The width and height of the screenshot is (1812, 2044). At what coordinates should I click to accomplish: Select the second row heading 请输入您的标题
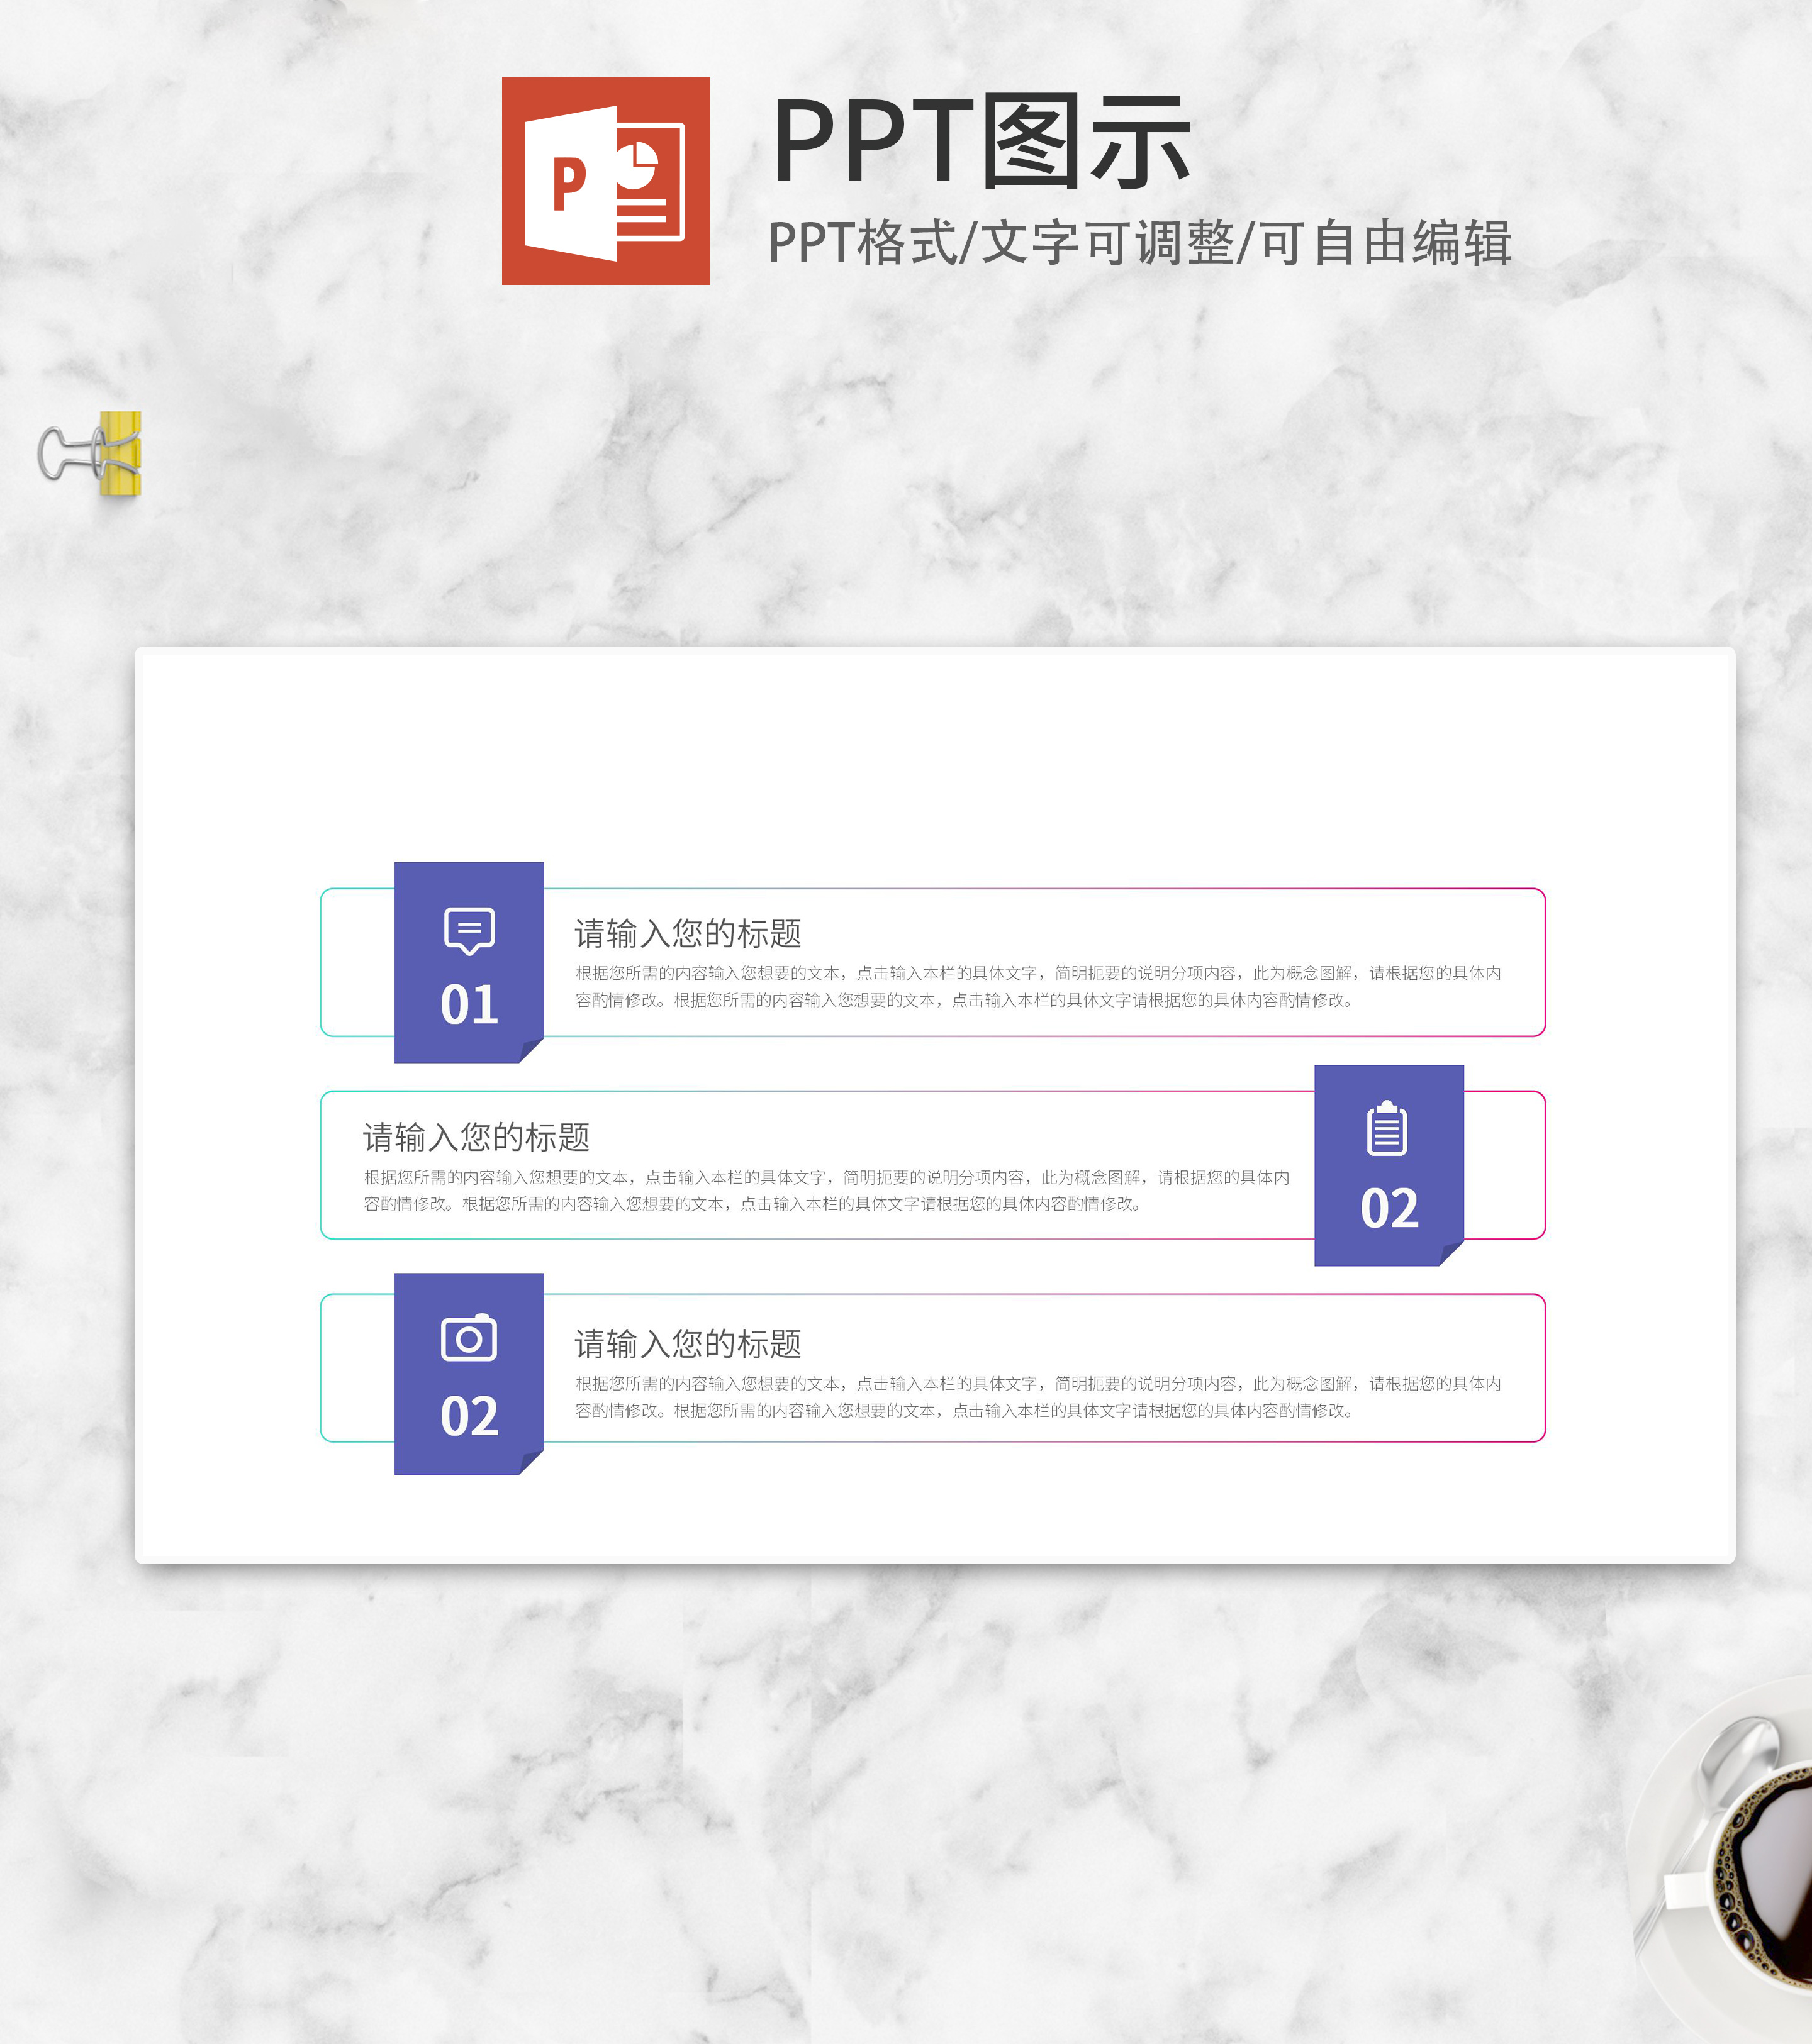(x=475, y=1137)
